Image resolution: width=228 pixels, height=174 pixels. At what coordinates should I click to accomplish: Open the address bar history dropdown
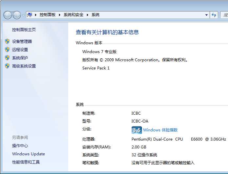pyautogui.click(x=206, y=15)
